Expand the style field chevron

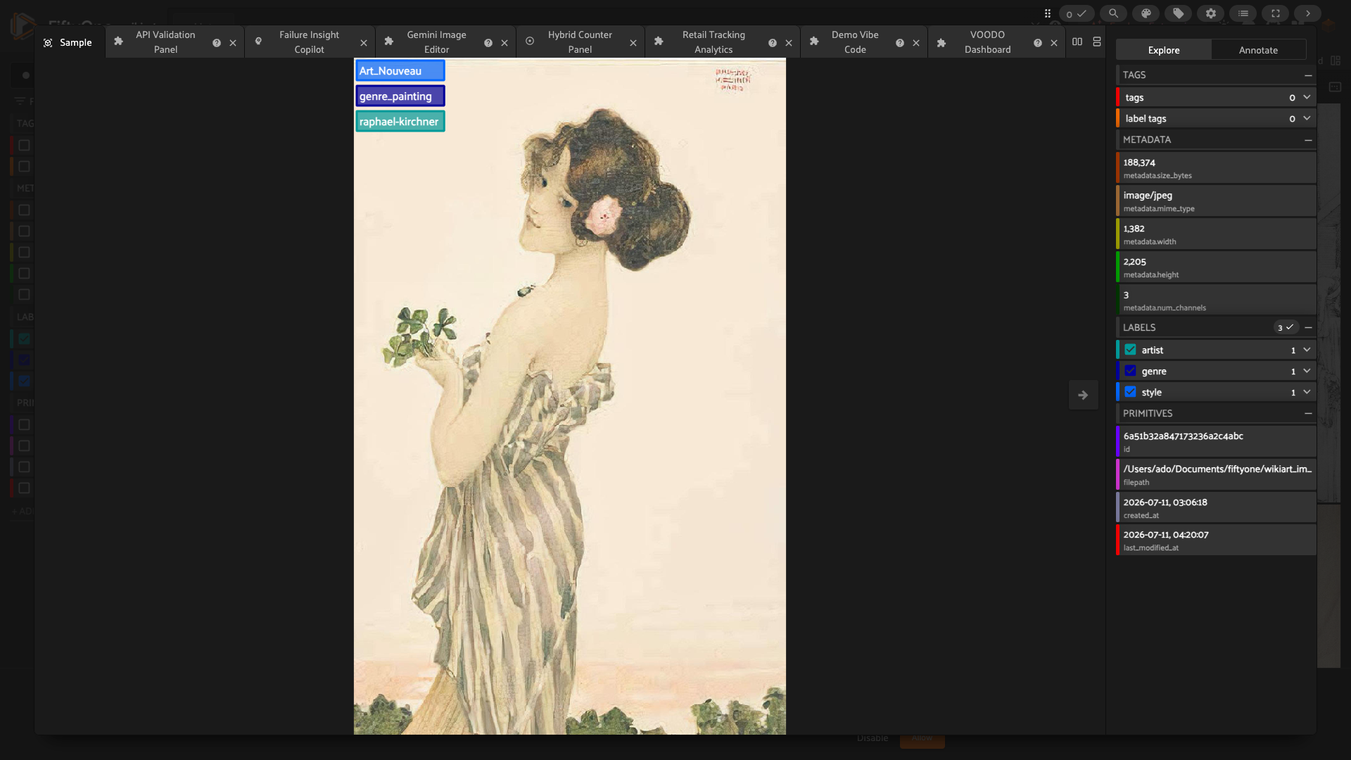pos(1307,392)
